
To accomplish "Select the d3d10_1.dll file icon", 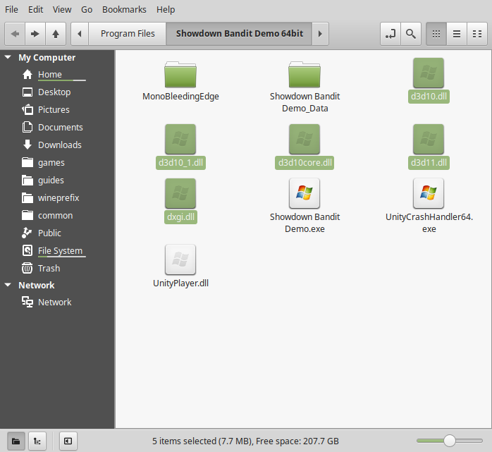I will [x=180, y=139].
